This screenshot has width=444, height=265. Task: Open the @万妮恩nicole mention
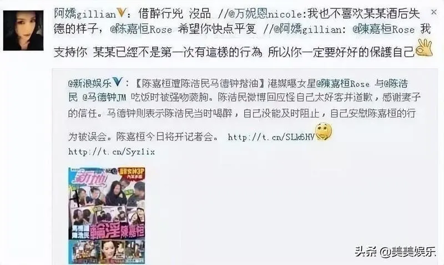click(x=265, y=13)
